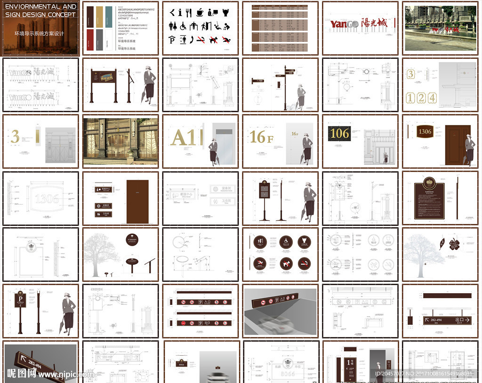Select the black coffee cup pictogram
The width and height of the screenshot is (482, 383).
[x=200, y=12]
